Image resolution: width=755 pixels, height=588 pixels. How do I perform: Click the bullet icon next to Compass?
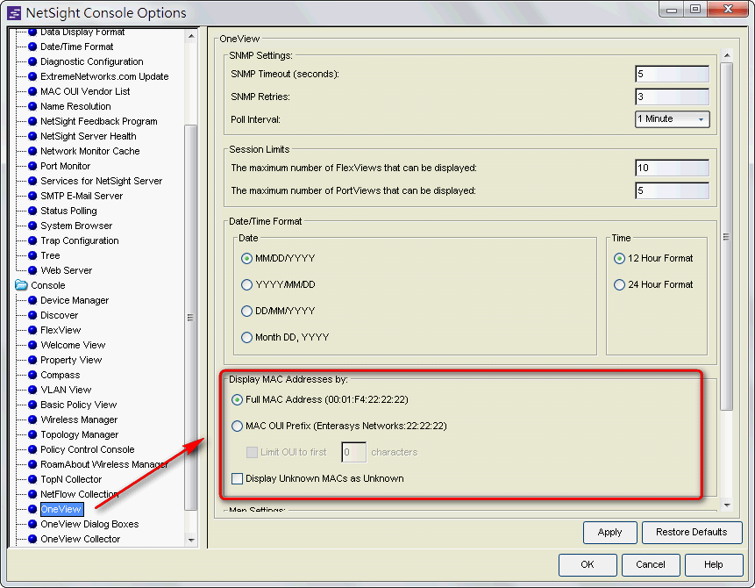pyautogui.click(x=32, y=376)
